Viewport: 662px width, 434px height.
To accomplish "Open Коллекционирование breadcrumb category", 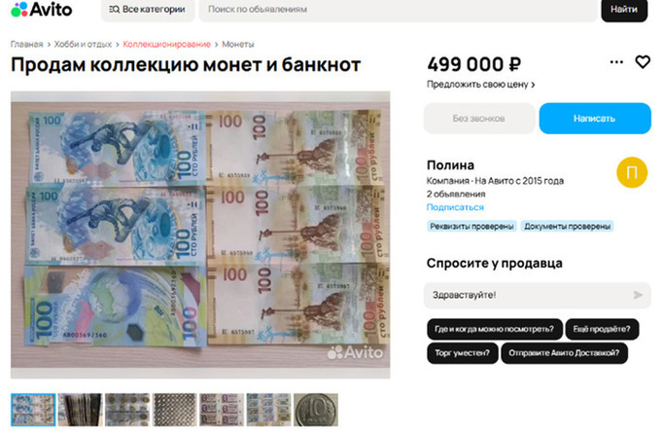I will [x=166, y=45].
